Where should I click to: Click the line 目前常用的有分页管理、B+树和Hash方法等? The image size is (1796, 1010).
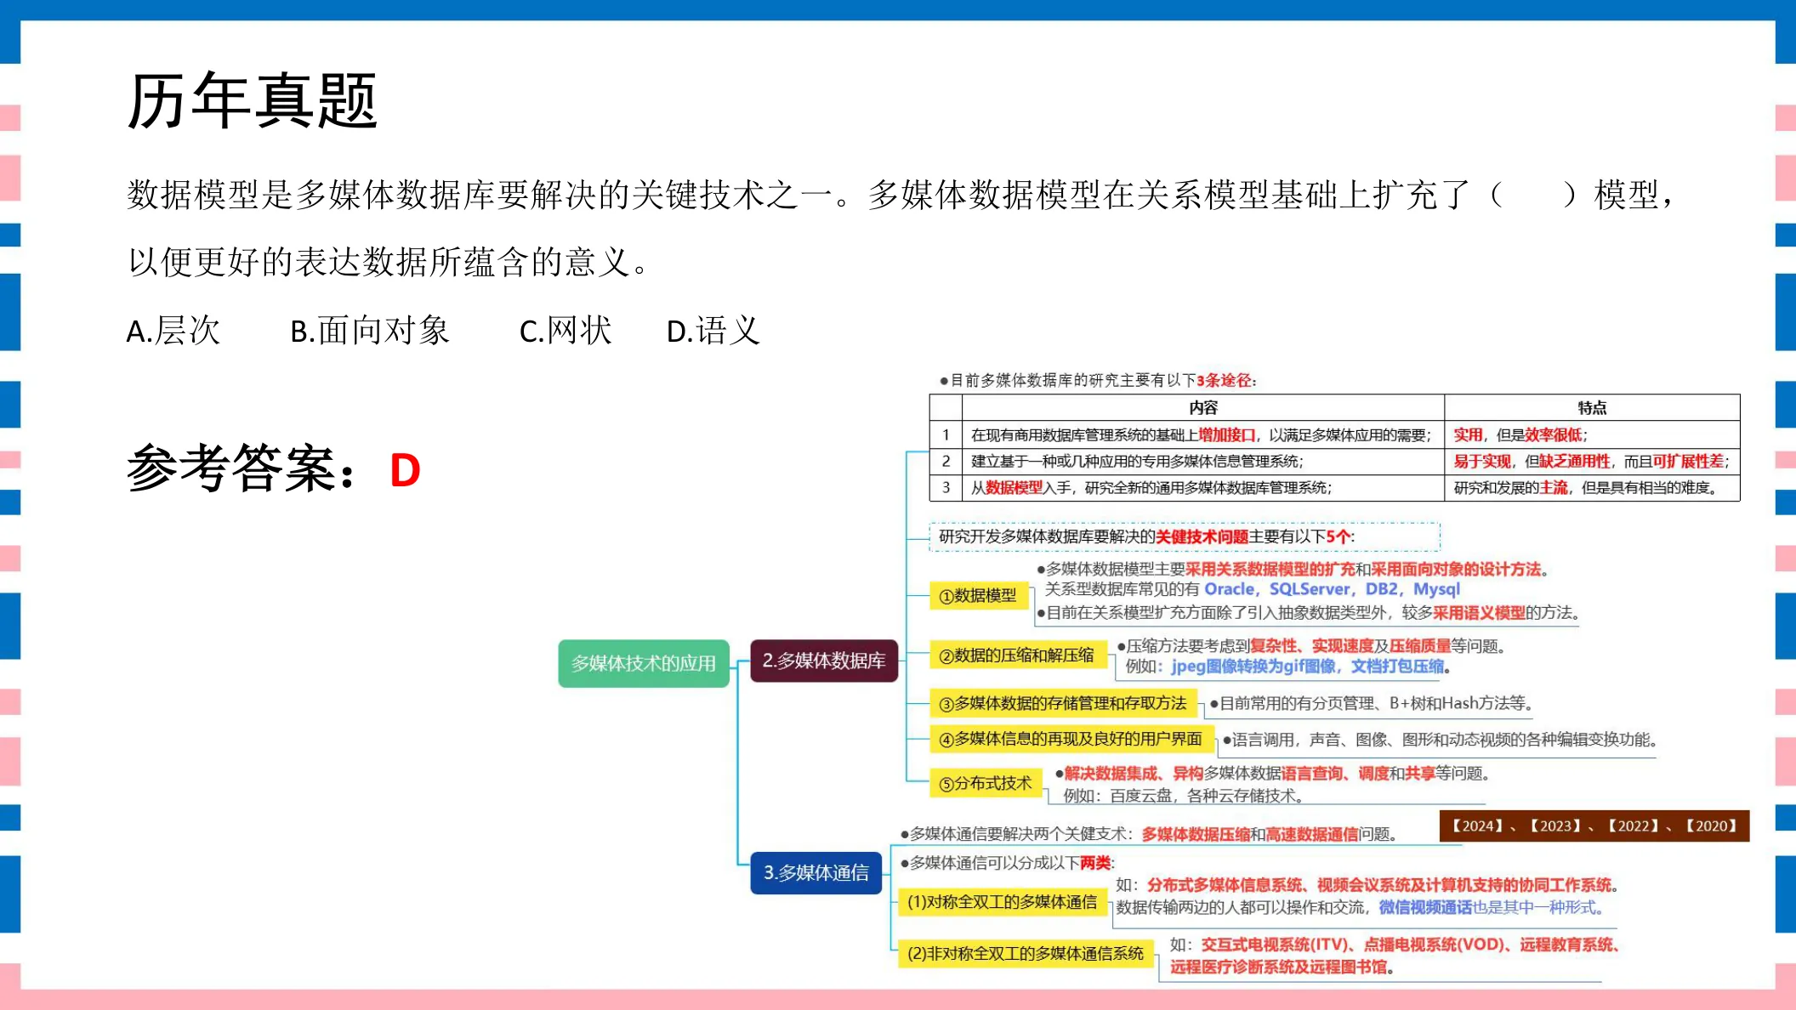click(1372, 703)
